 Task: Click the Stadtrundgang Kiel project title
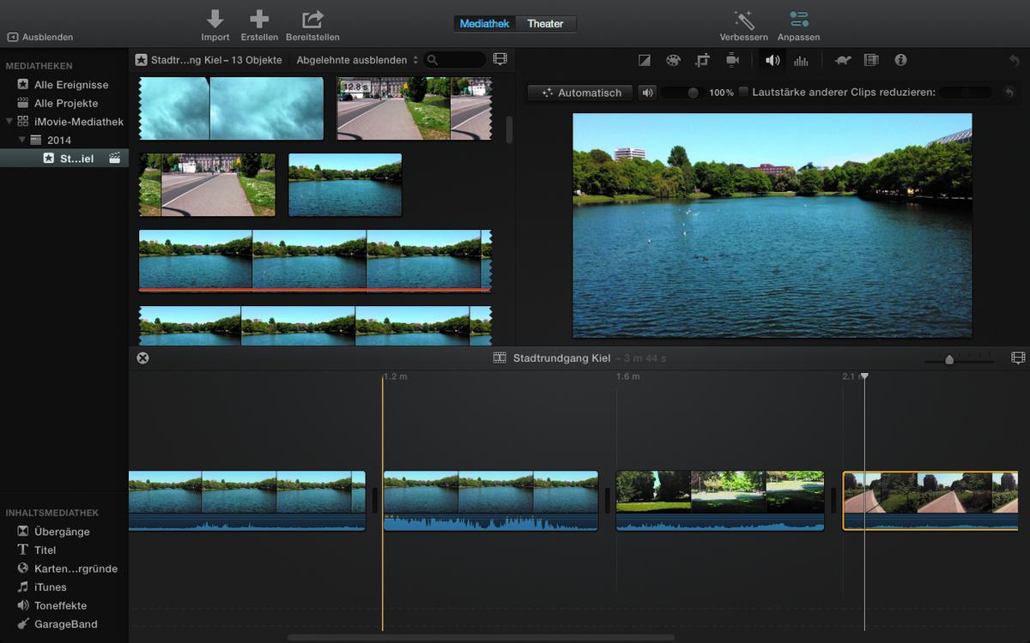click(x=561, y=358)
